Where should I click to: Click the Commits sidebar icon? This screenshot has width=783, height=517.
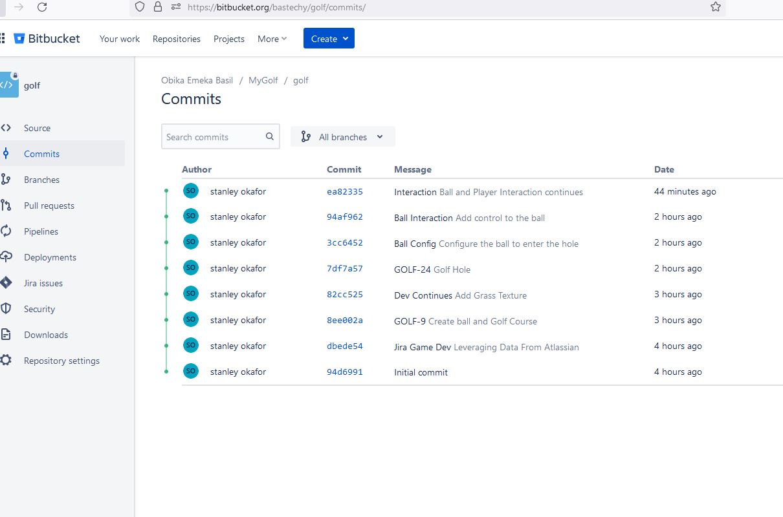point(6,154)
